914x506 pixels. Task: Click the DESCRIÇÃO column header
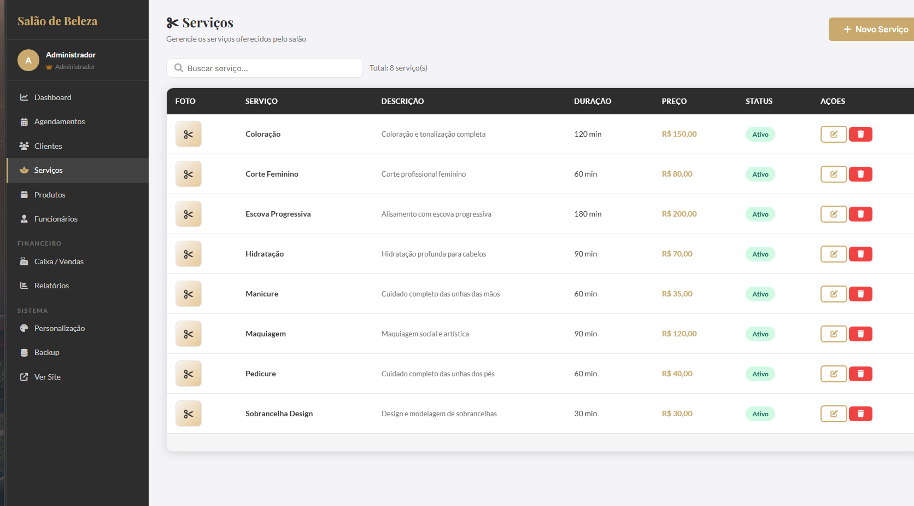point(402,101)
